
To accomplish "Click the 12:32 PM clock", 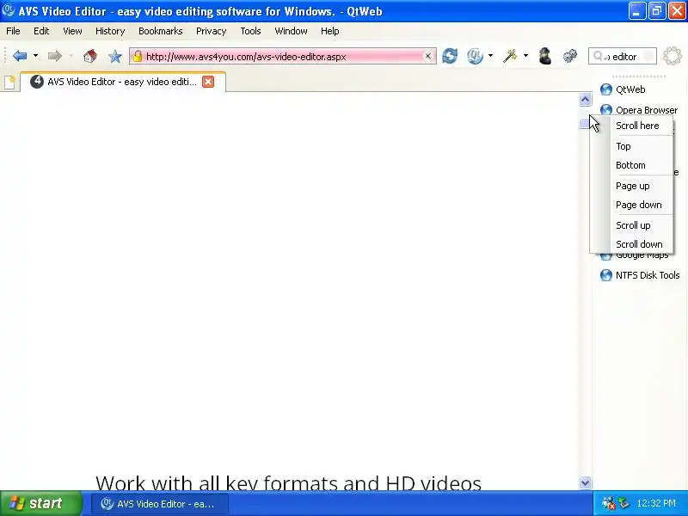I will click(x=656, y=503).
